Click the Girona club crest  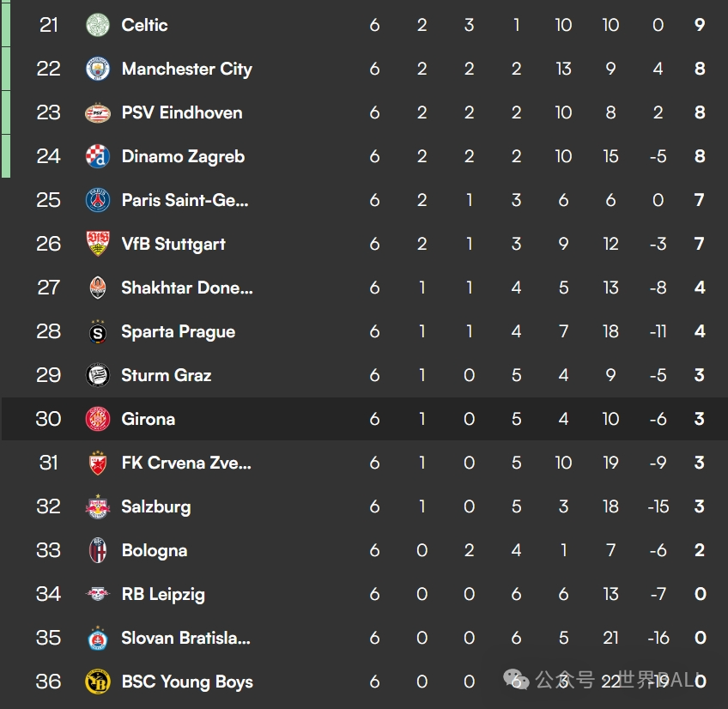click(x=98, y=419)
